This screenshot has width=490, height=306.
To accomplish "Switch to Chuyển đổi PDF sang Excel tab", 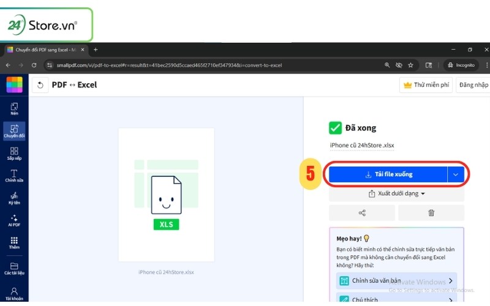I will click(45, 50).
